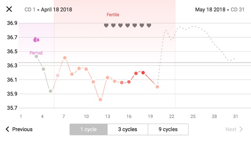Tap the pink period droplets icon
The height and width of the screenshot is (141, 251).
36,40
